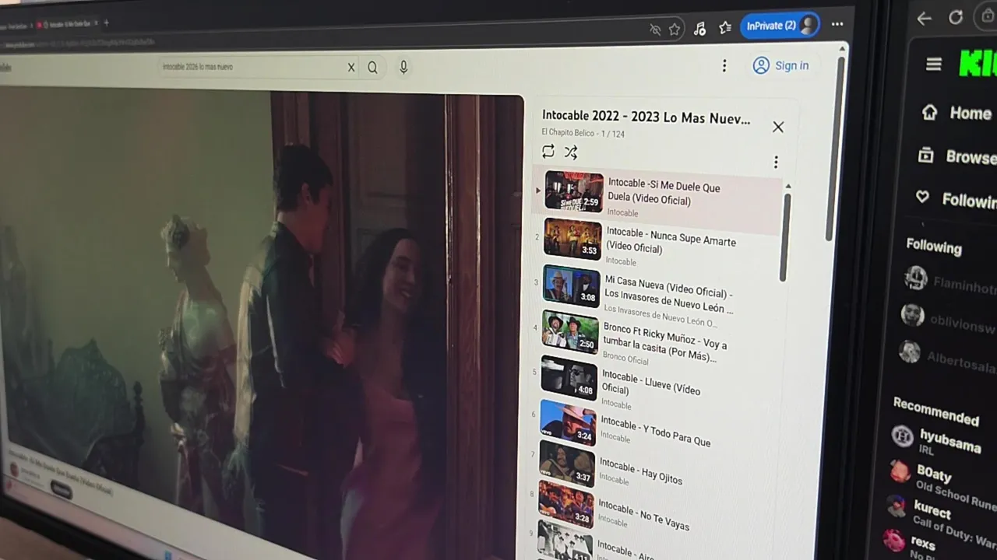Add page to favorites with star icon
The width and height of the screenshot is (997, 560).
(x=675, y=30)
